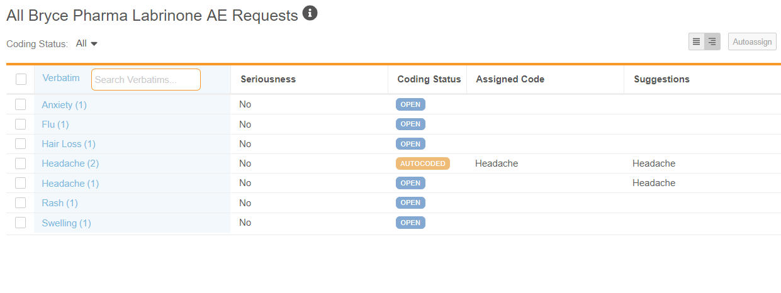Toggle the select-all checkbox in table header
The height and width of the screenshot is (293, 781).
point(21,79)
